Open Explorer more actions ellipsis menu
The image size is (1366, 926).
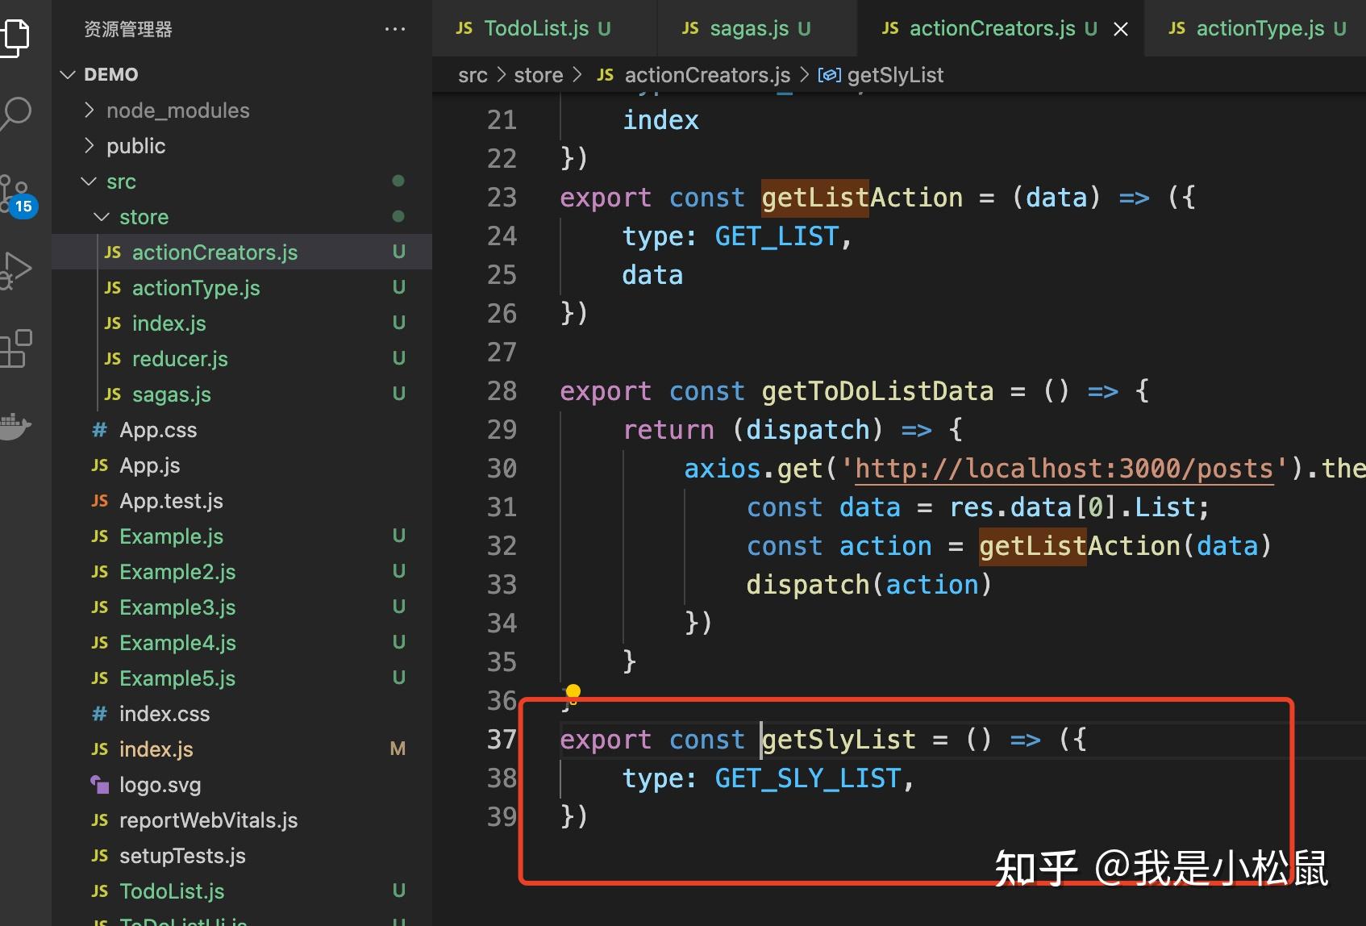[x=395, y=30]
